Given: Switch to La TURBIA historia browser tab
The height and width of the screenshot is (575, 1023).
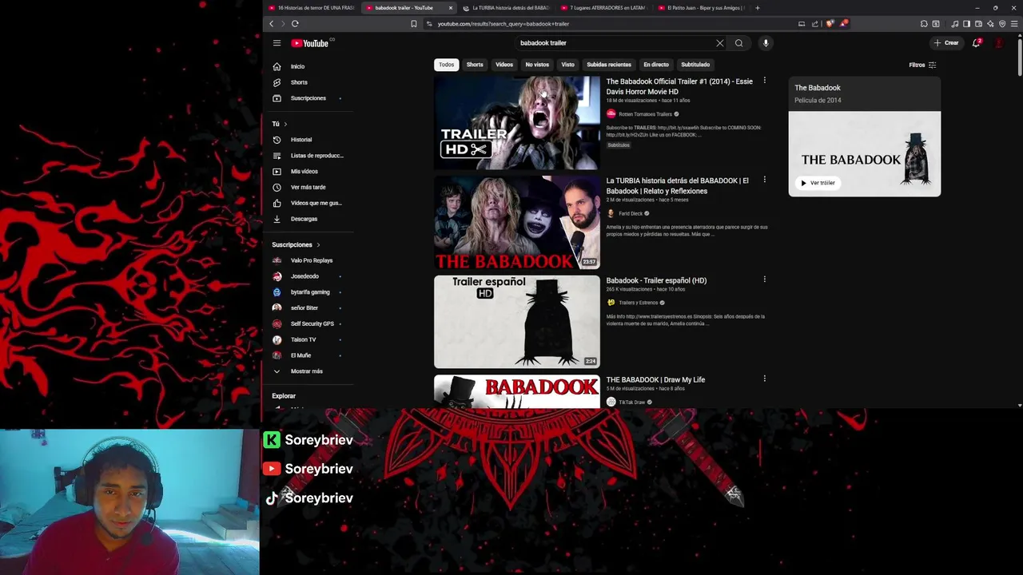Looking at the screenshot, I should click(505, 8).
